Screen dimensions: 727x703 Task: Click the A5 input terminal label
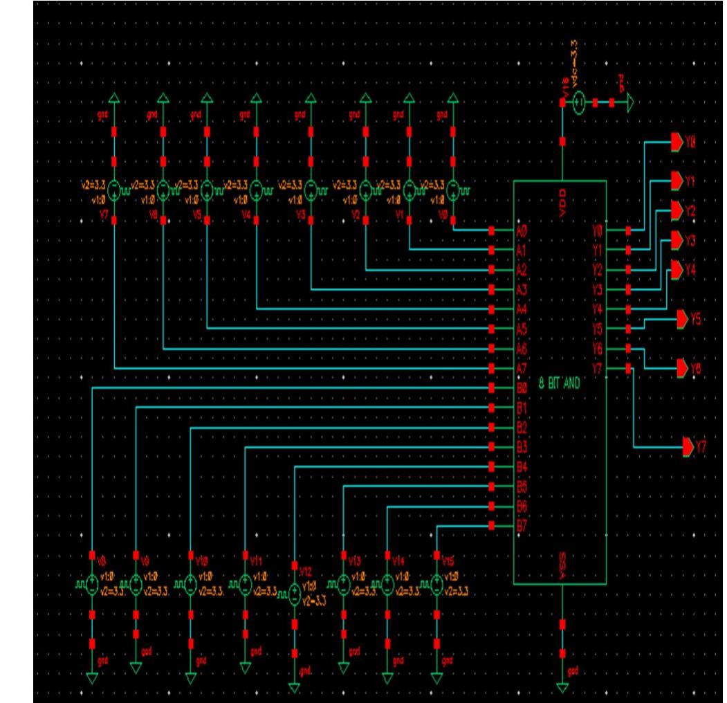[x=522, y=329]
